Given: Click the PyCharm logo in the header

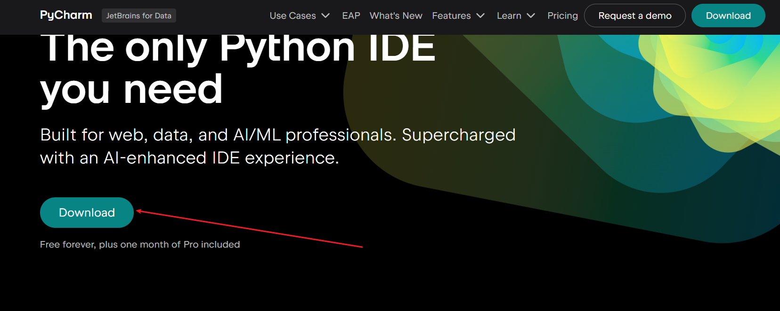Looking at the screenshot, I should coord(66,16).
